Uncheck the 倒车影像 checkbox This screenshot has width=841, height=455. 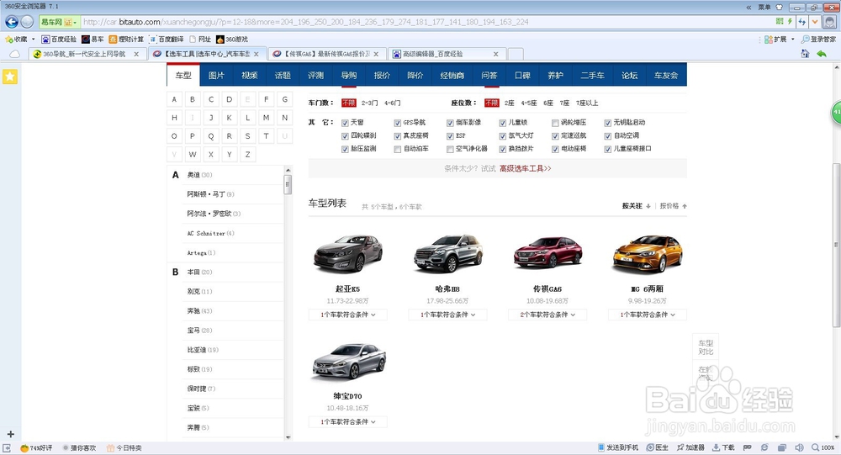[x=450, y=123]
